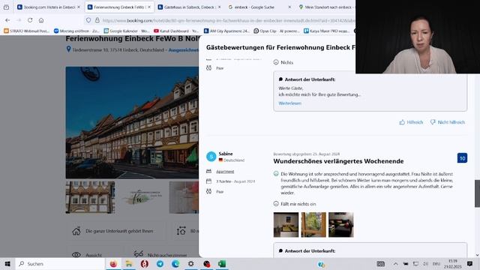Open Sabine's third review photo

(x=341, y=225)
